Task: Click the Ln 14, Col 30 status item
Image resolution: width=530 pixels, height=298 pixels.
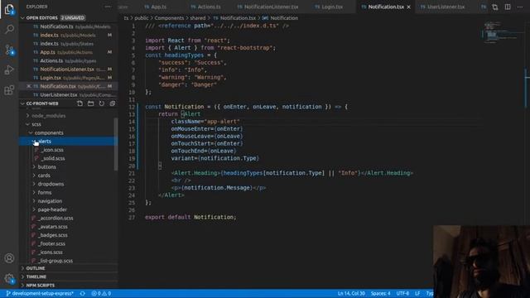Action: pyautogui.click(x=351, y=294)
